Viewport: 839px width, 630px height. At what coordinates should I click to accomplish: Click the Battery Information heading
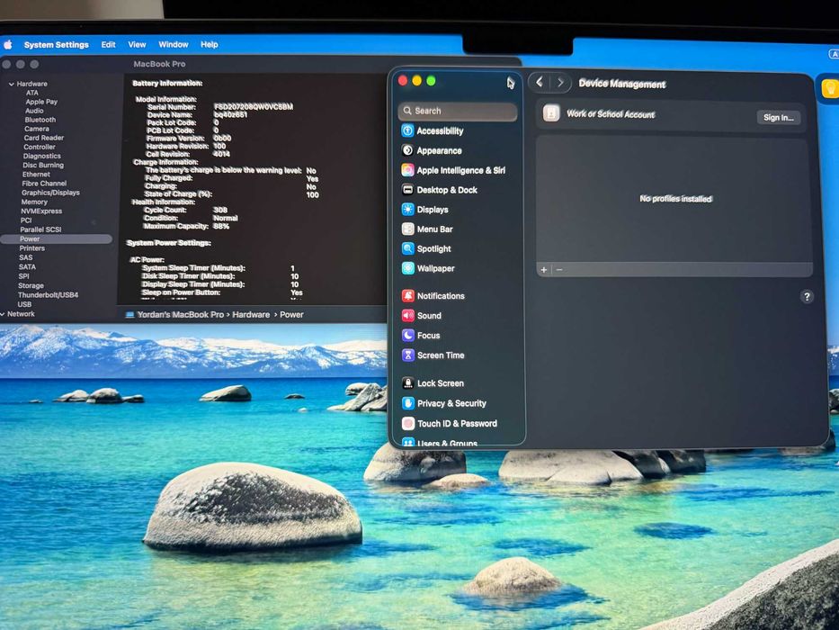click(x=167, y=83)
